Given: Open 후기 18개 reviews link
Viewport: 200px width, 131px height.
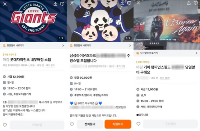Looking at the screenshot, I should click(165, 78).
